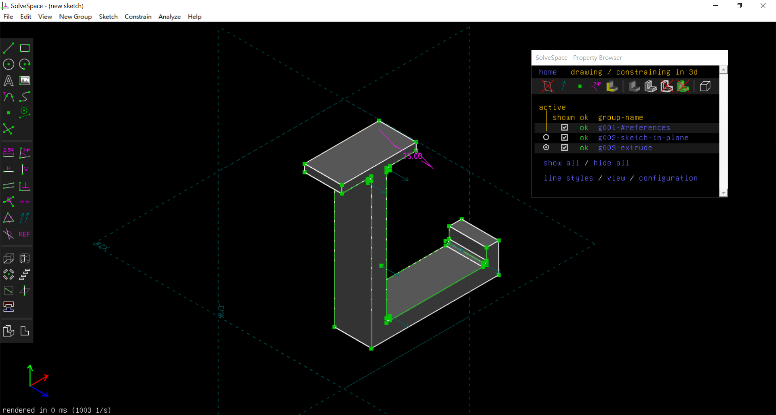Select the rectangle sketch tool

coord(25,48)
